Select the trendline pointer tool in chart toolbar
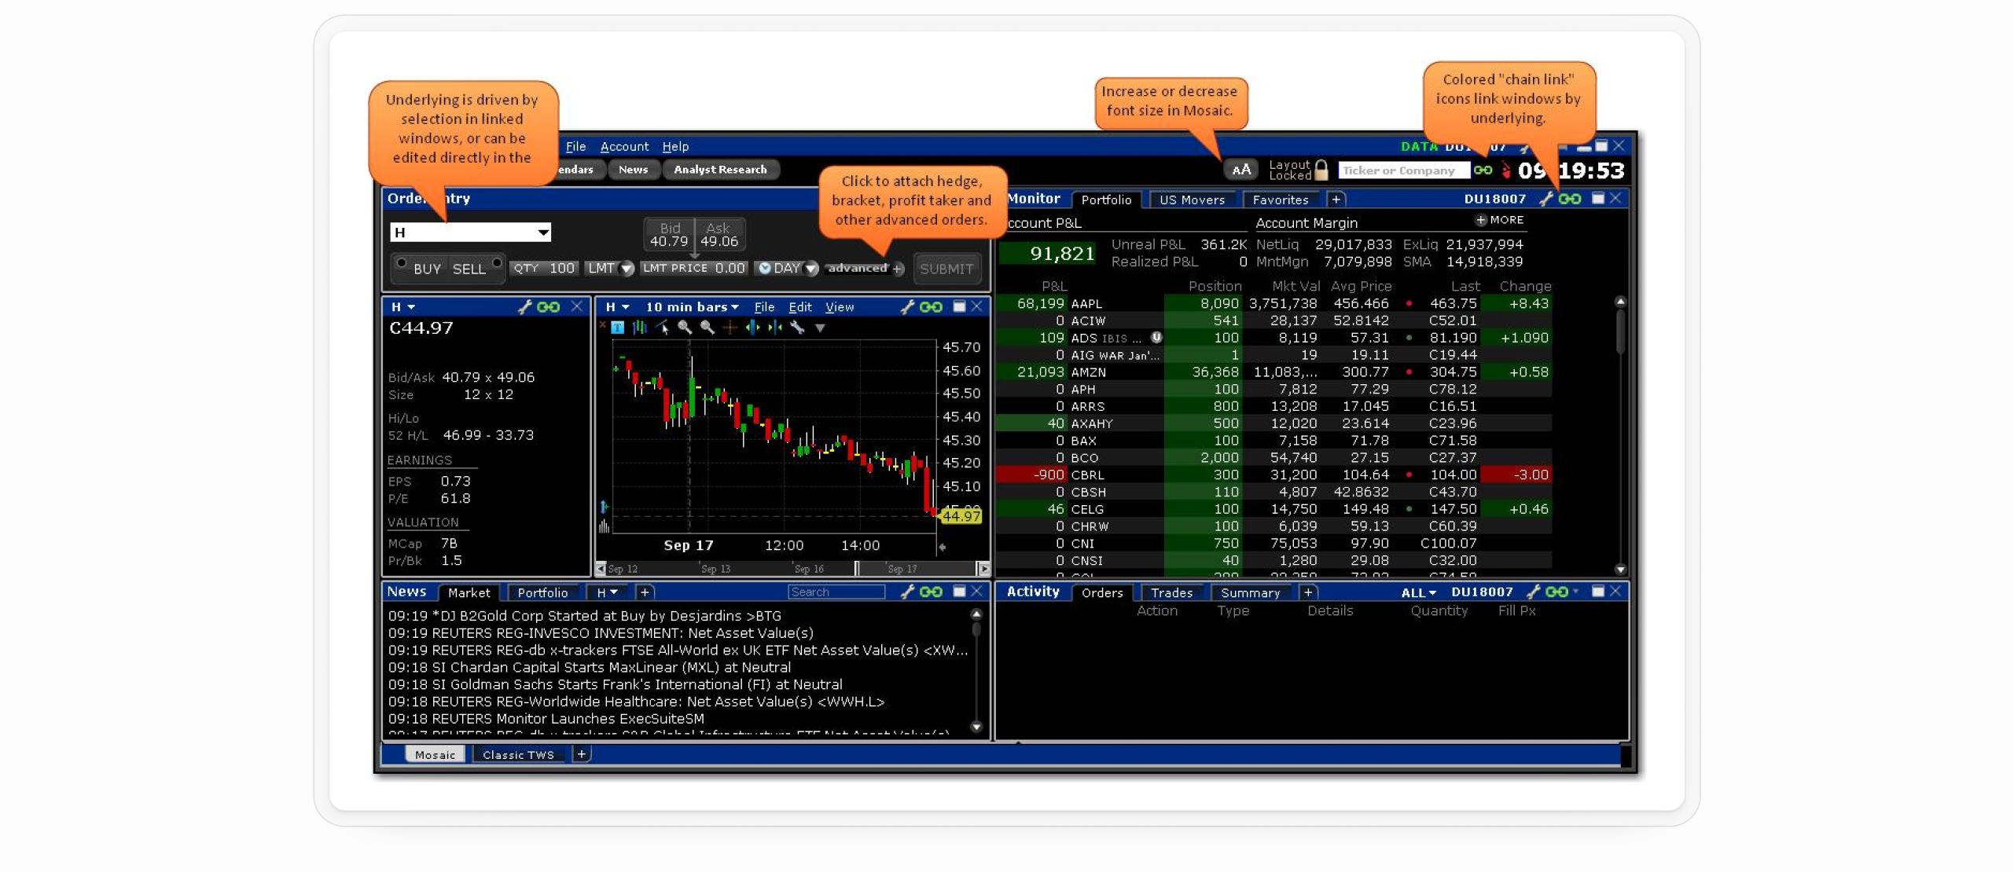This screenshot has height=872, width=2014. click(x=662, y=328)
